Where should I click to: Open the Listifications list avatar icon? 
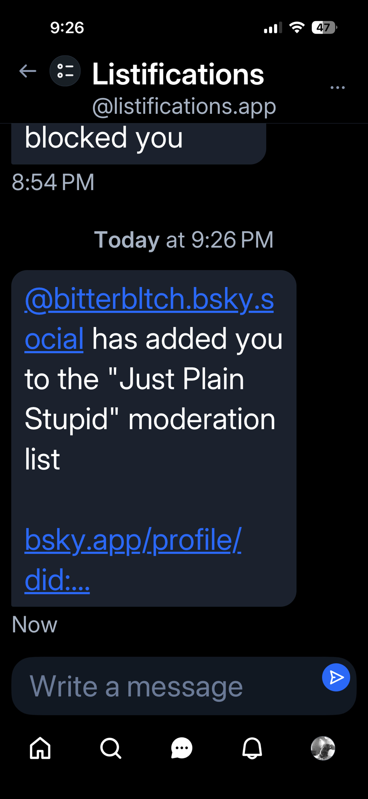65,71
